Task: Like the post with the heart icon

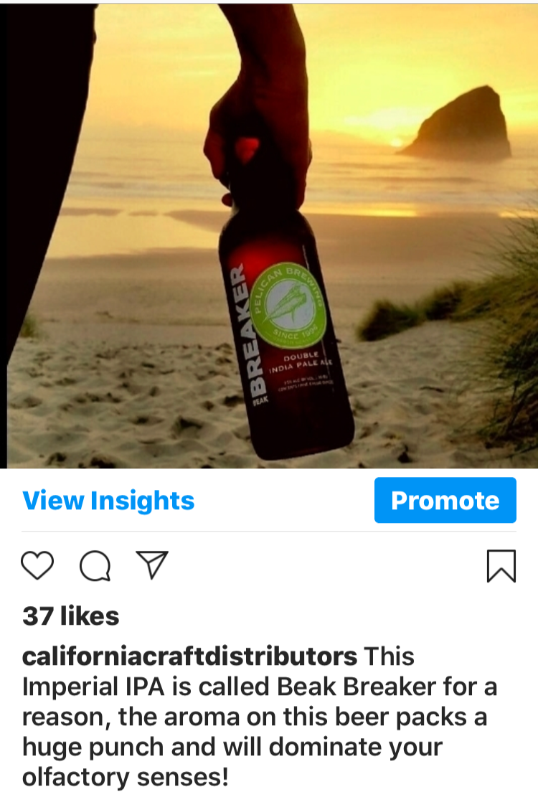Action: point(37,565)
